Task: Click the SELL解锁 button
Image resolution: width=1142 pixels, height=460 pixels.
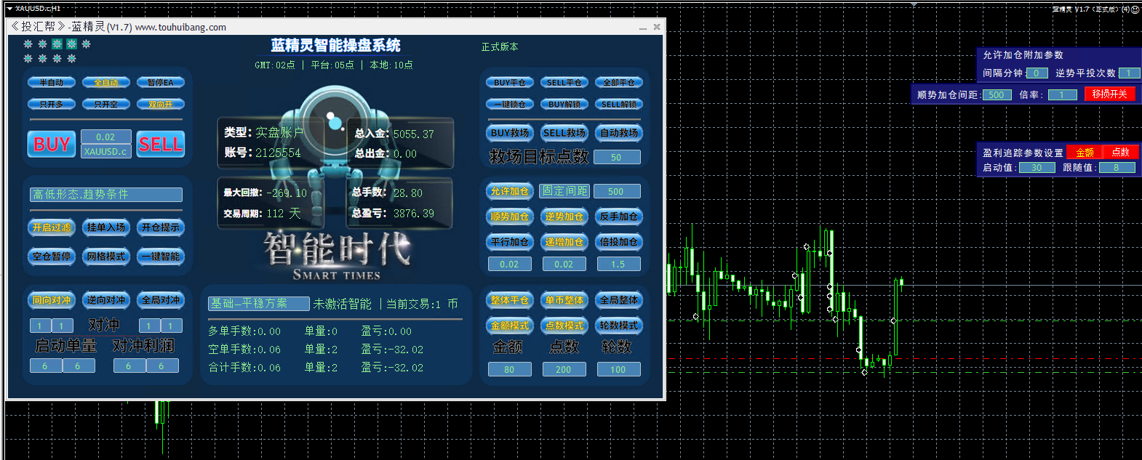Action: (619, 105)
